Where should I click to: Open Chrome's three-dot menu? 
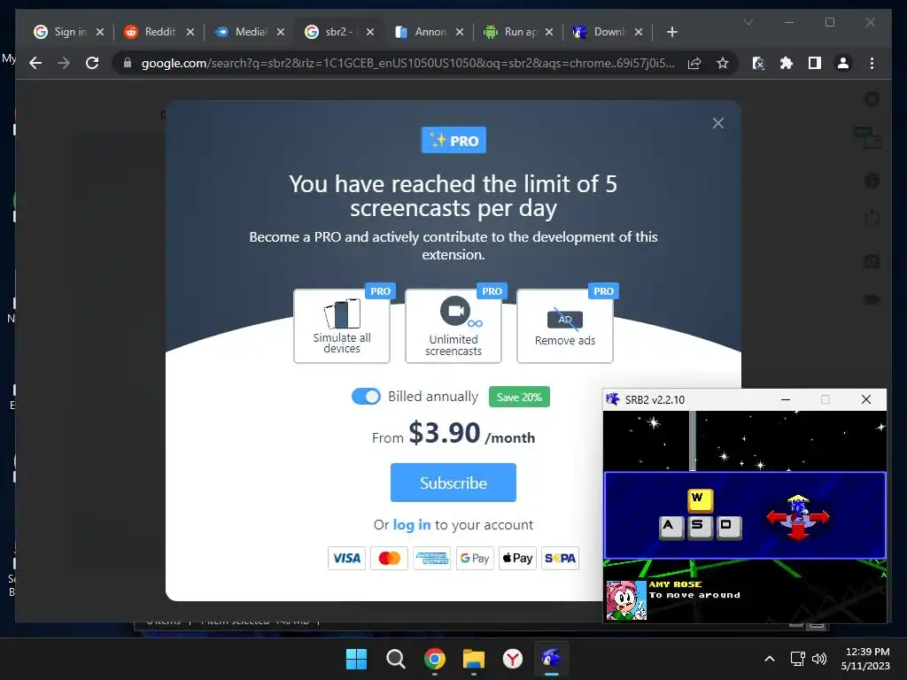[x=872, y=63]
